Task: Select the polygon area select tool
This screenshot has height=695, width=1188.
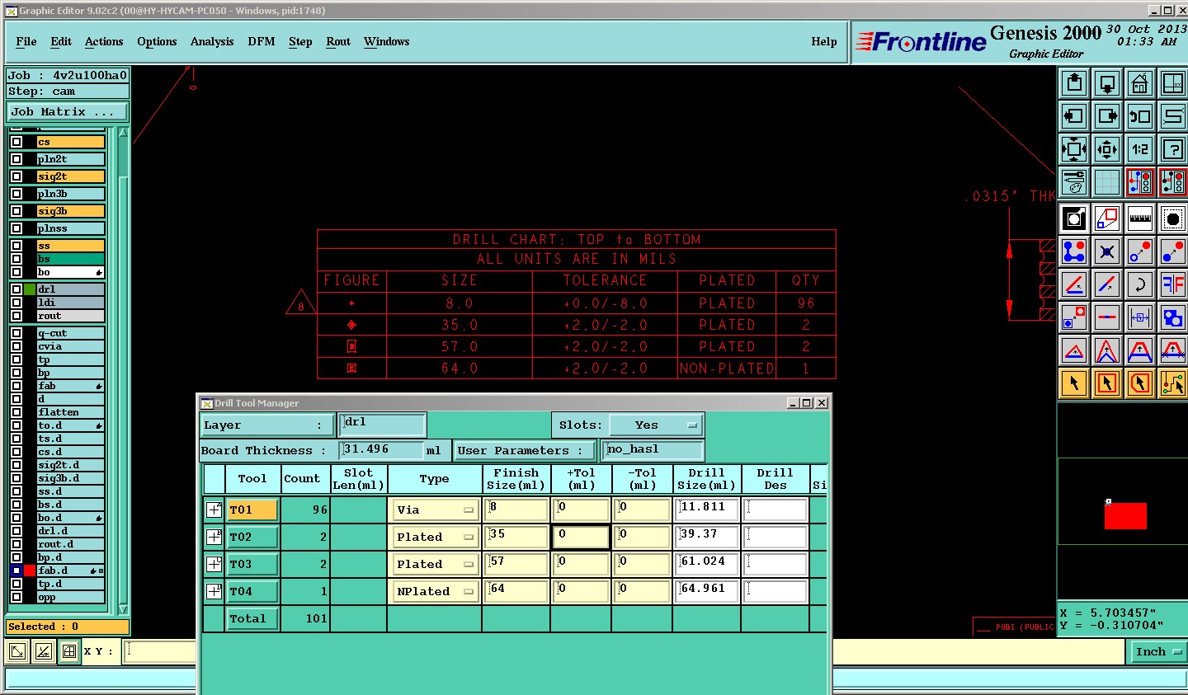Action: (1140, 383)
